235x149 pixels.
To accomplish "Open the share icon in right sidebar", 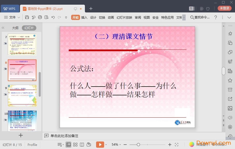I will [x=230, y=99].
